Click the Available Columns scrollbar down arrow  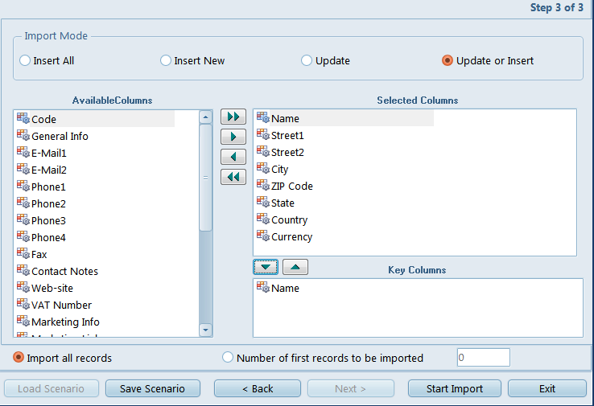[205, 330]
